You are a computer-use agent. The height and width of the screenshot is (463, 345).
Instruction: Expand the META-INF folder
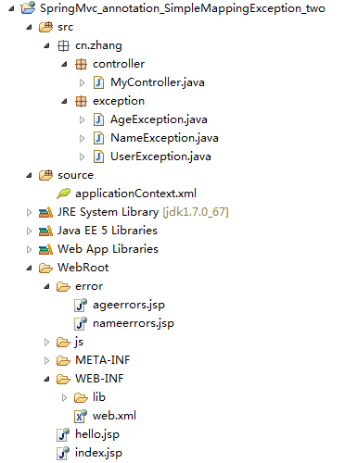[x=46, y=360]
